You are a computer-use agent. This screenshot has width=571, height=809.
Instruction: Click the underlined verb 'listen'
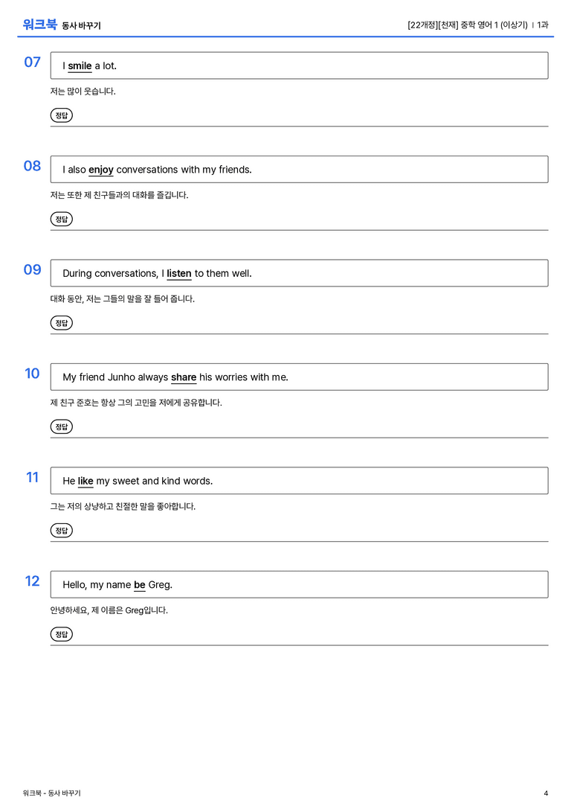pos(179,273)
